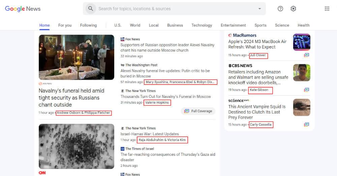This screenshot has width=337, height=176.
Task: Click the "19 hours ago" timestamp
Action: 237,90
